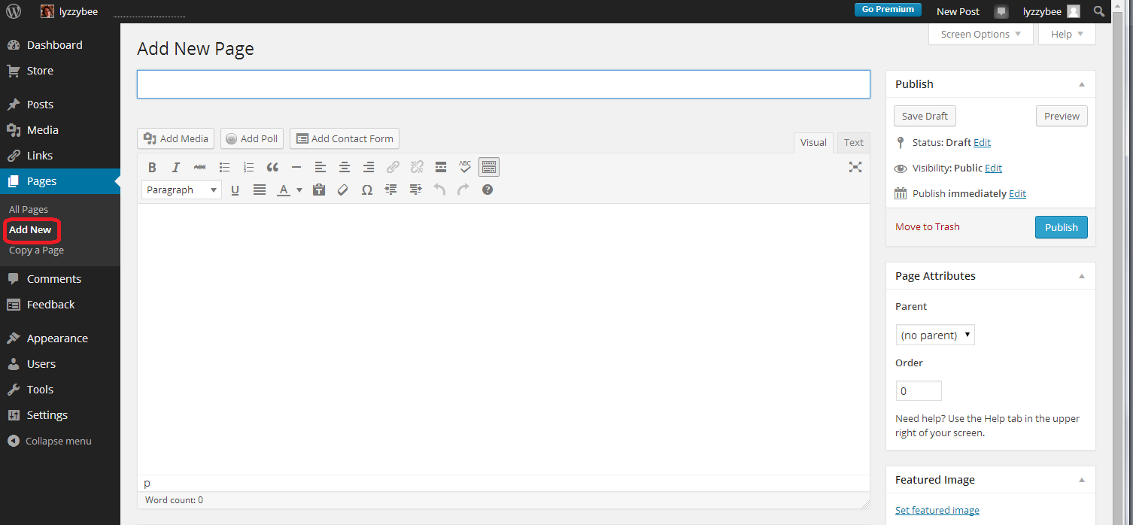
Task: Click the page title input field
Action: pos(503,84)
